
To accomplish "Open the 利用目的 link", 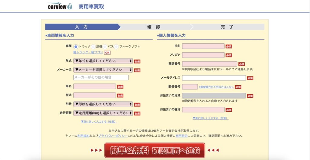I will 182,136.
